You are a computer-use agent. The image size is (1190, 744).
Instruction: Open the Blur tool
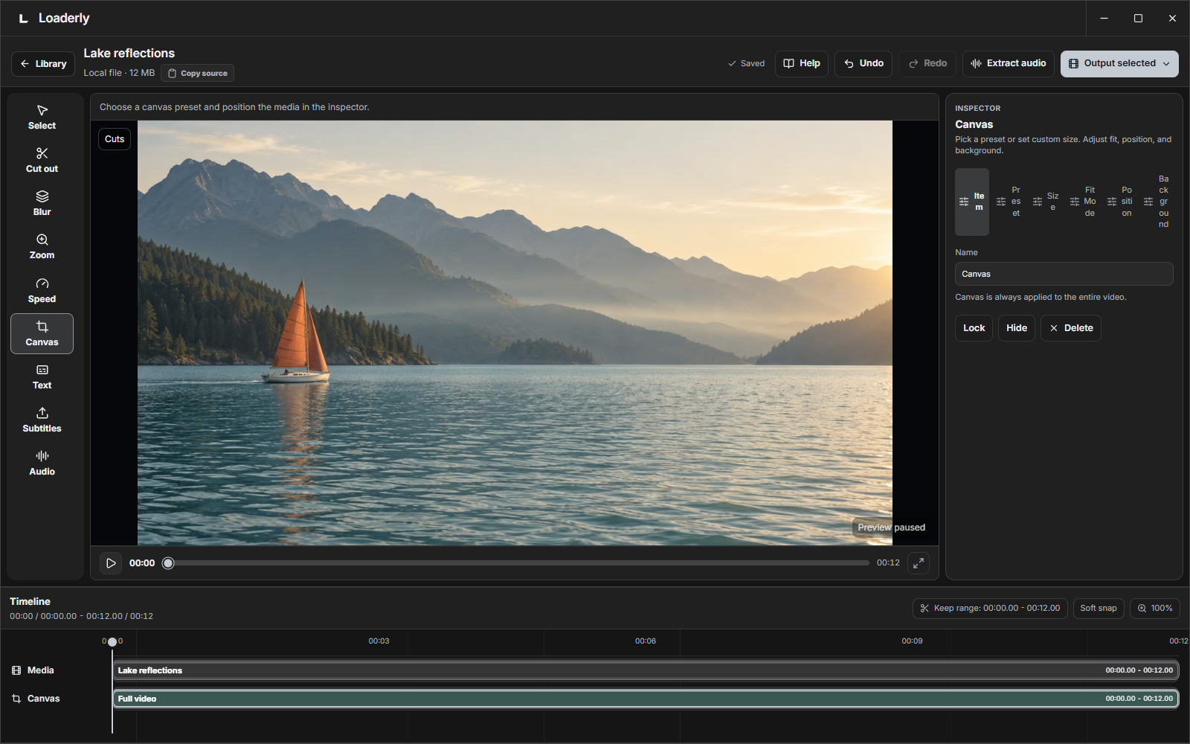tap(42, 204)
